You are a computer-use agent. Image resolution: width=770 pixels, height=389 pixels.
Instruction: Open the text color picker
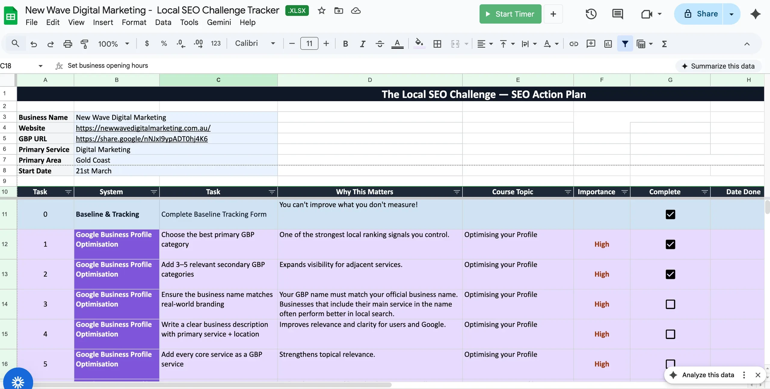click(x=397, y=44)
